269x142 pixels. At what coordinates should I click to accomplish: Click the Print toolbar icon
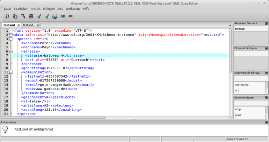point(31,16)
